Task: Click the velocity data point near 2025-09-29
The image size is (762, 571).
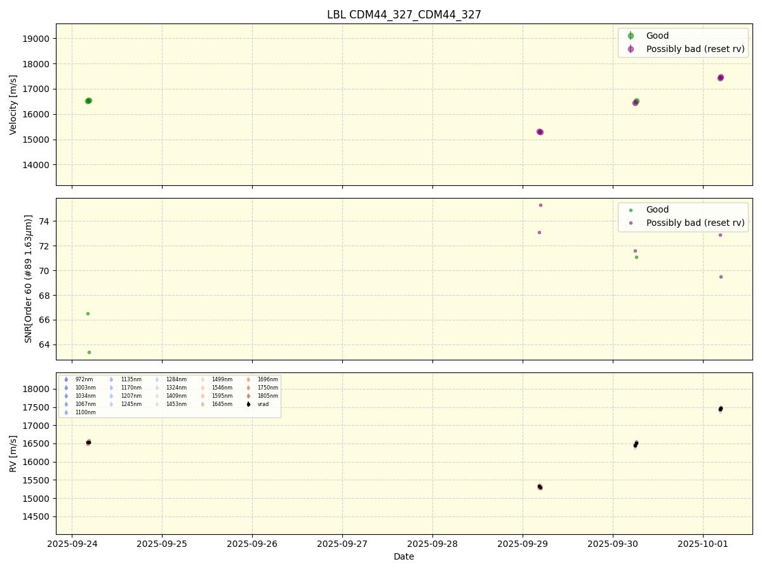Action: click(540, 132)
